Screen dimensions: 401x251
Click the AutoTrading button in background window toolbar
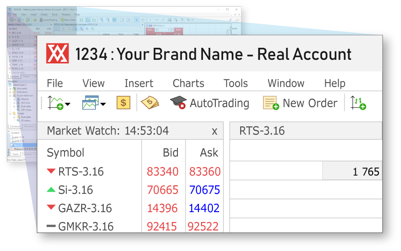pos(48,20)
